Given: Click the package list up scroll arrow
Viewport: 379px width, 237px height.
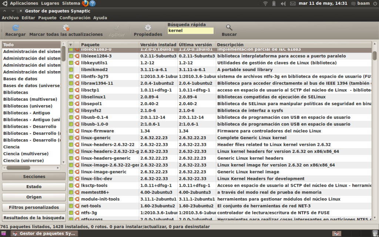Looking at the screenshot, I should [x=375, y=44].
